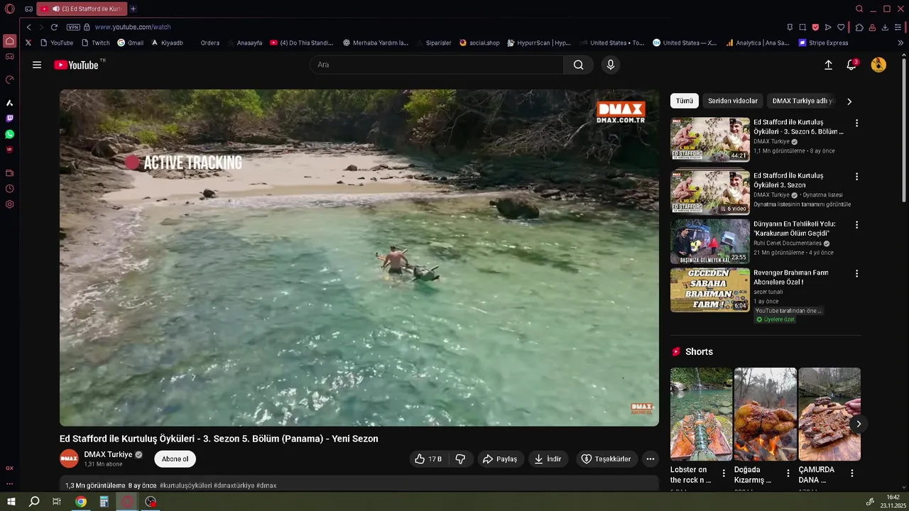Open the Windows Start button
The width and height of the screenshot is (909, 511).
11,502
